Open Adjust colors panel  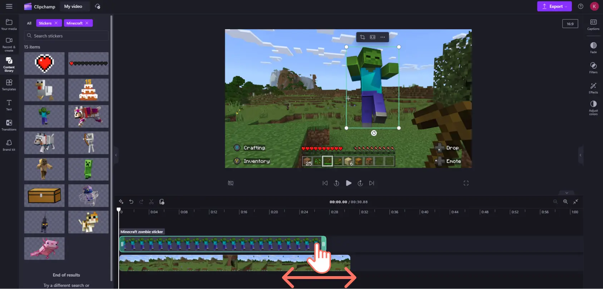(x=593, y=108)
